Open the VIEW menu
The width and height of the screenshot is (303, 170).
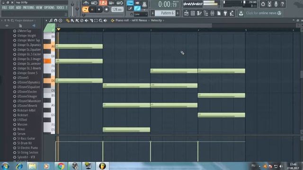coord(39,8)
